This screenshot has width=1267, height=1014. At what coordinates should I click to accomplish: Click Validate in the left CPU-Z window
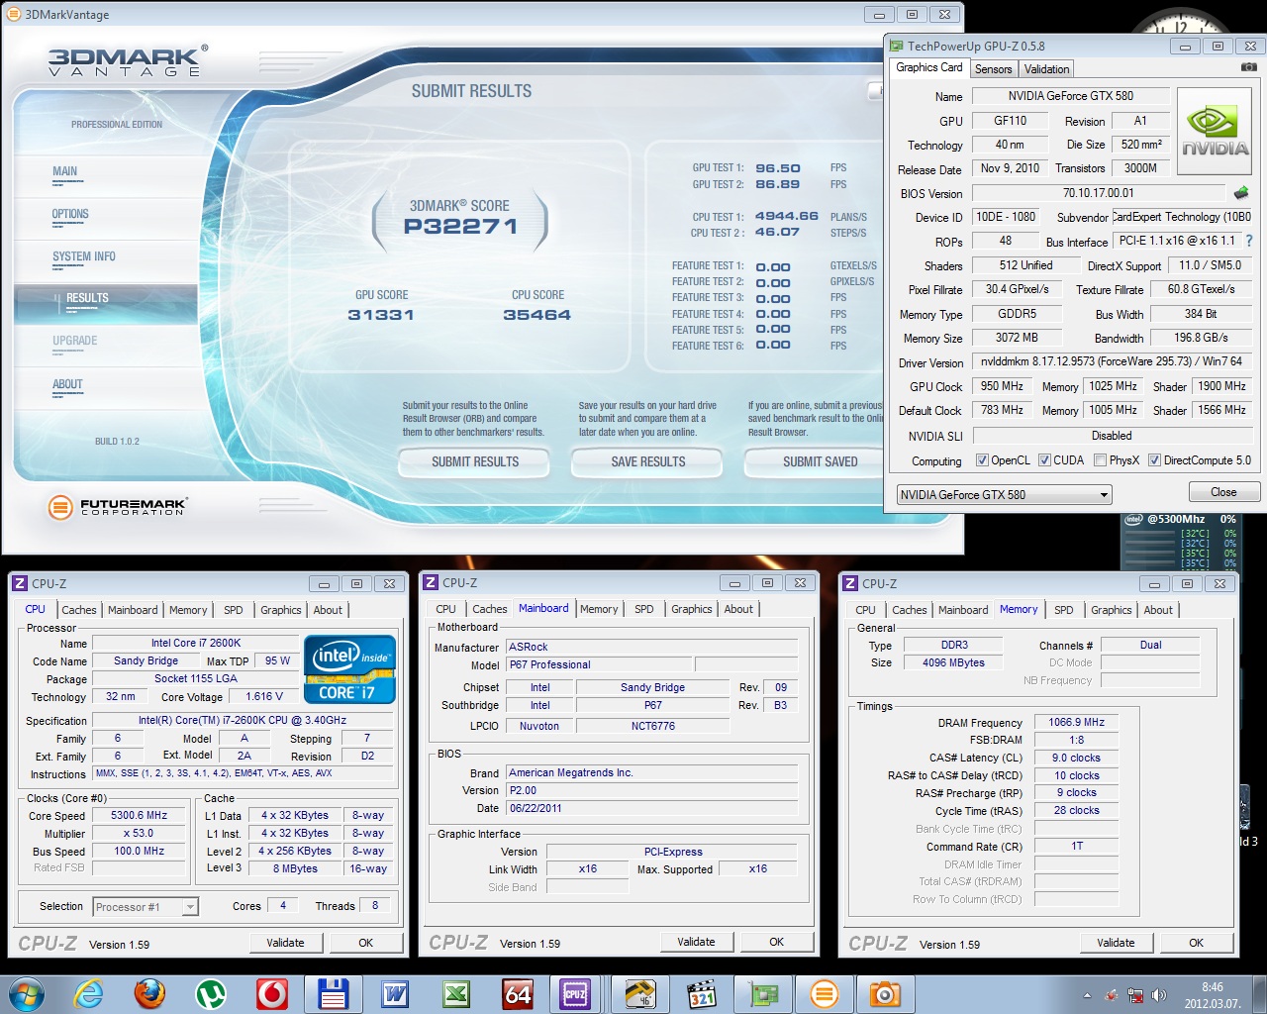coord(285,943)
